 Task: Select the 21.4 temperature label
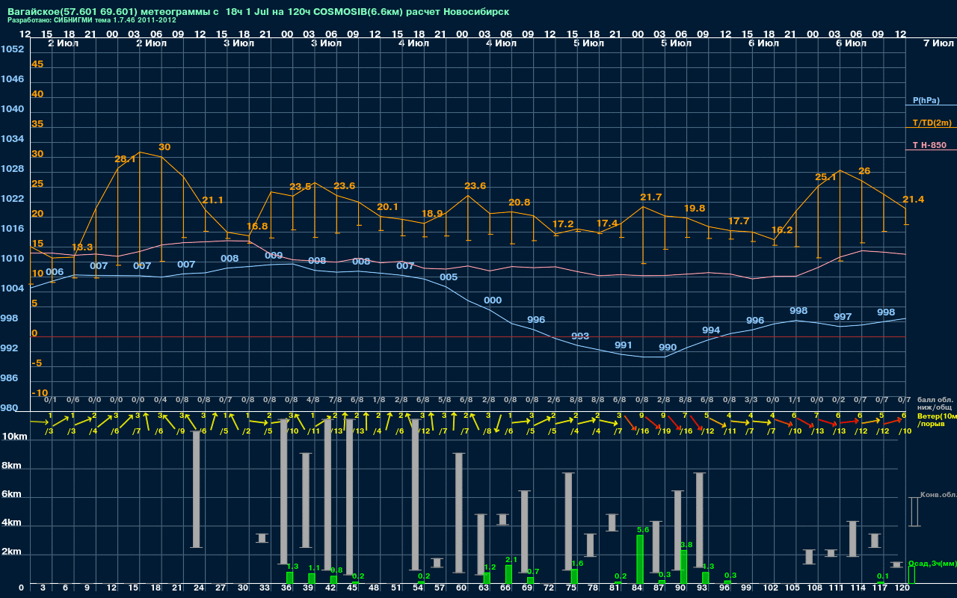pos(914,199)
